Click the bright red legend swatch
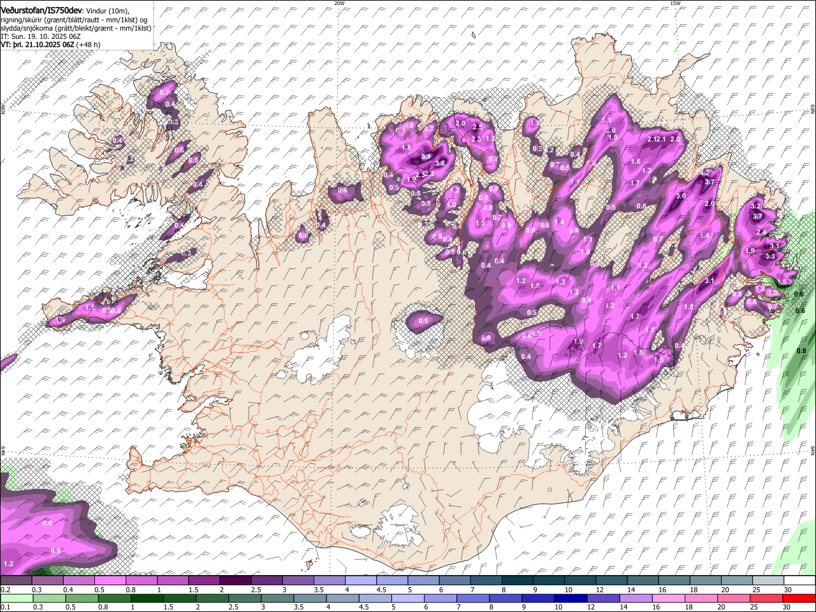 (x=798, y=598)
